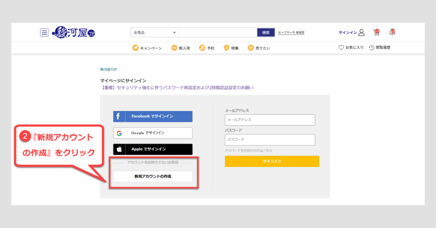Expand the 全商品 category dropdown
Viewport: 436px width, 228px height.
coord(155,33)
